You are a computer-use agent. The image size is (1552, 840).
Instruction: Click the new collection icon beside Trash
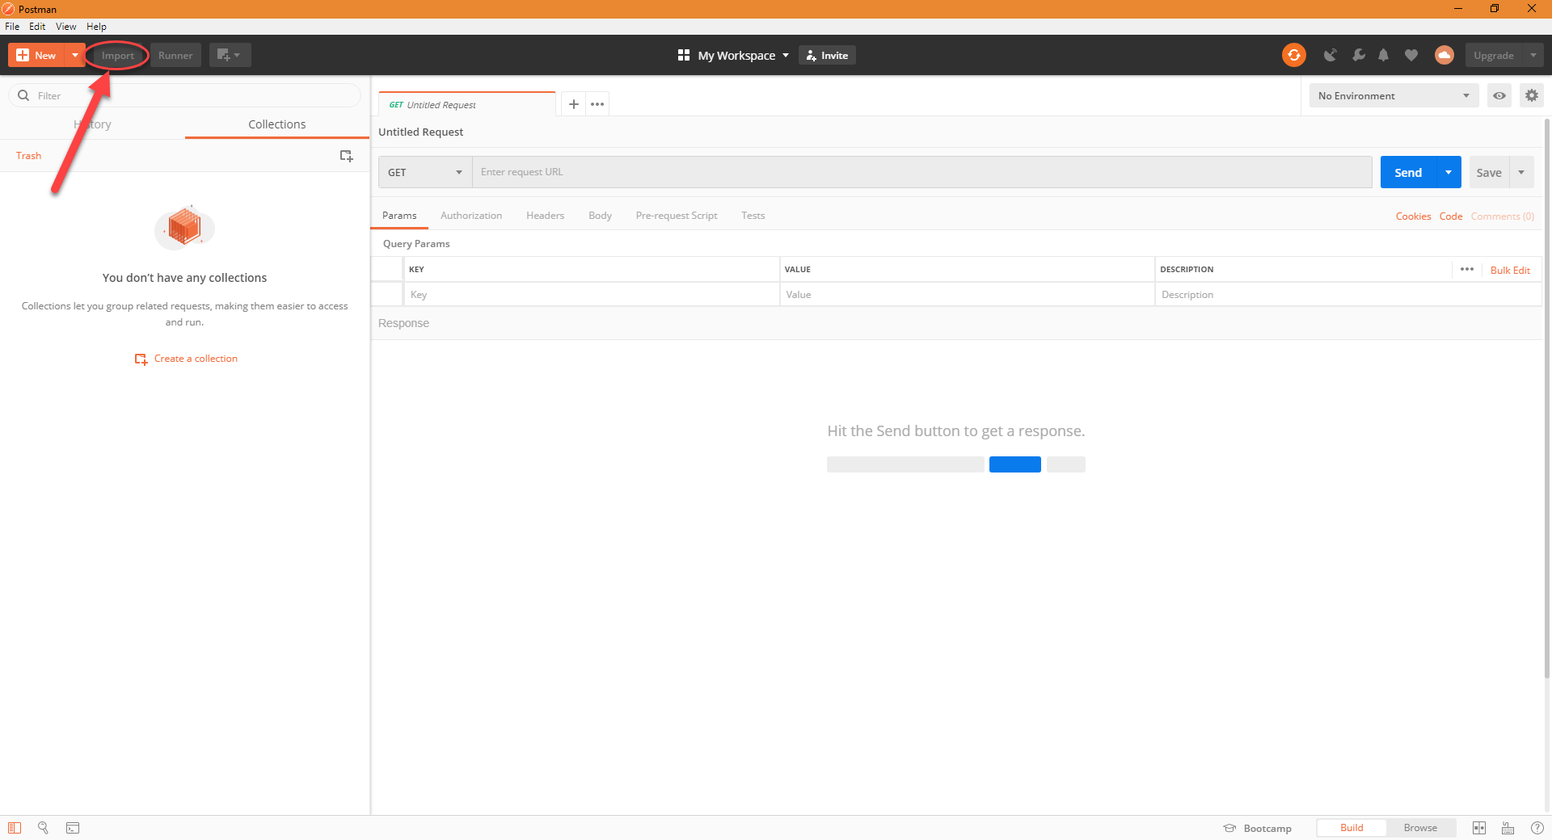[347, 156]
